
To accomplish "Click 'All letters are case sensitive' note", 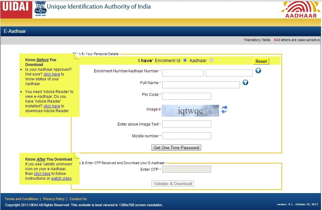I will (297, 40).
